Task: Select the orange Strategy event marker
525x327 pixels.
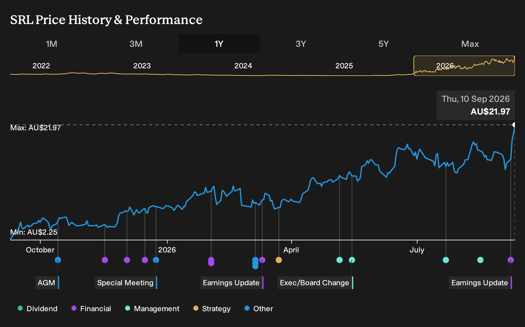Action: pyautogui.click(x=279, y=260)
